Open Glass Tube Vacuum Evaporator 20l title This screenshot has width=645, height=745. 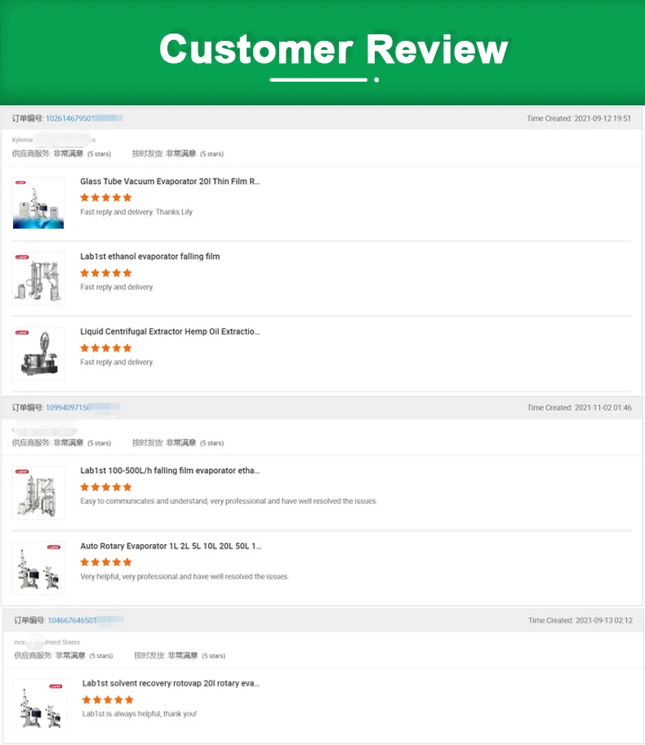click(x=170, y=181)
